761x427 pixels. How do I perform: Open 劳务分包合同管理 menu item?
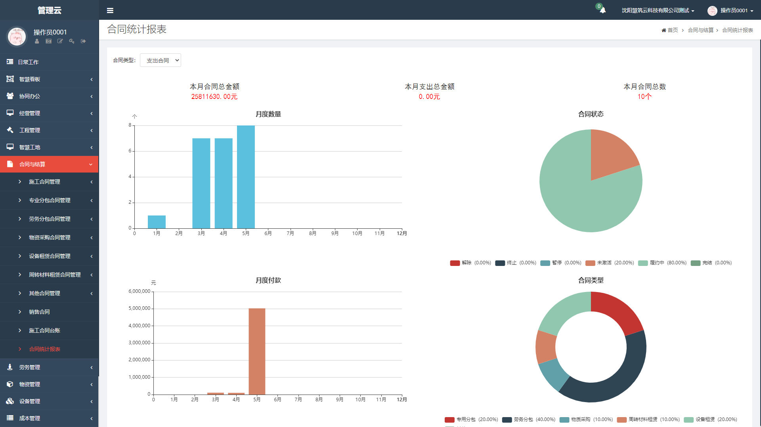pos(49,219)
